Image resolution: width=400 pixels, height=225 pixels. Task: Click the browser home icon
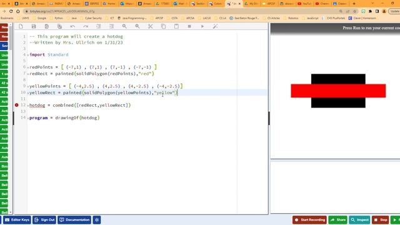18,11
